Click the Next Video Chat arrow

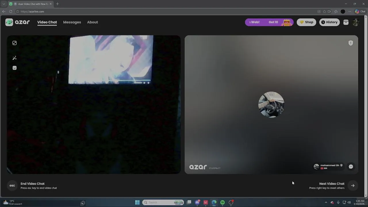[353, 185]
